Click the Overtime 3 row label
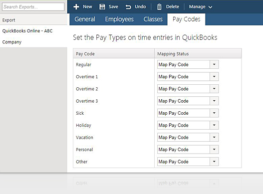Viewport: 263px width, 194px height. [87, 101]
